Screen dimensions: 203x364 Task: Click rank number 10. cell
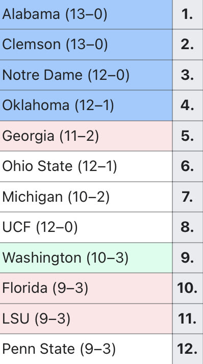click(188, 288)
